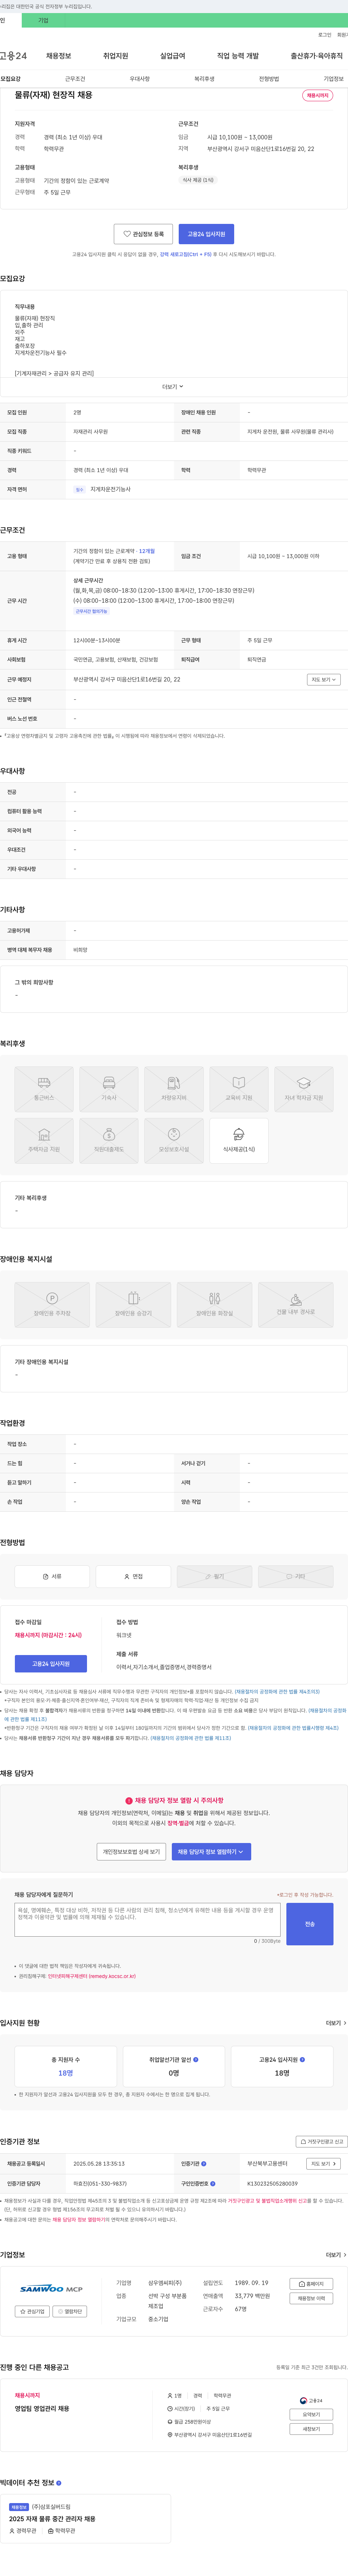Click the 고용24 입사지원 button under 접수 마감일
This screenshot has height=2576, width=348.
coord(51,1664)
